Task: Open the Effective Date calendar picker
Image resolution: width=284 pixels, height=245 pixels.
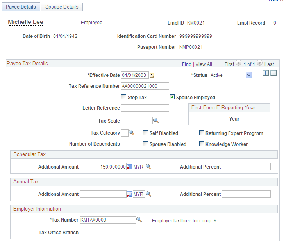Action: click(152, 75)
